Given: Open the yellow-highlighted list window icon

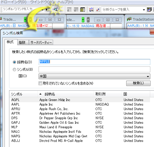Looking at the screenshot, I should click(83, 10).
